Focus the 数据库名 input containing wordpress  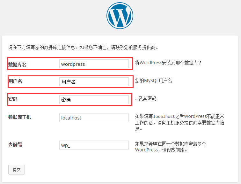point(94,64)
